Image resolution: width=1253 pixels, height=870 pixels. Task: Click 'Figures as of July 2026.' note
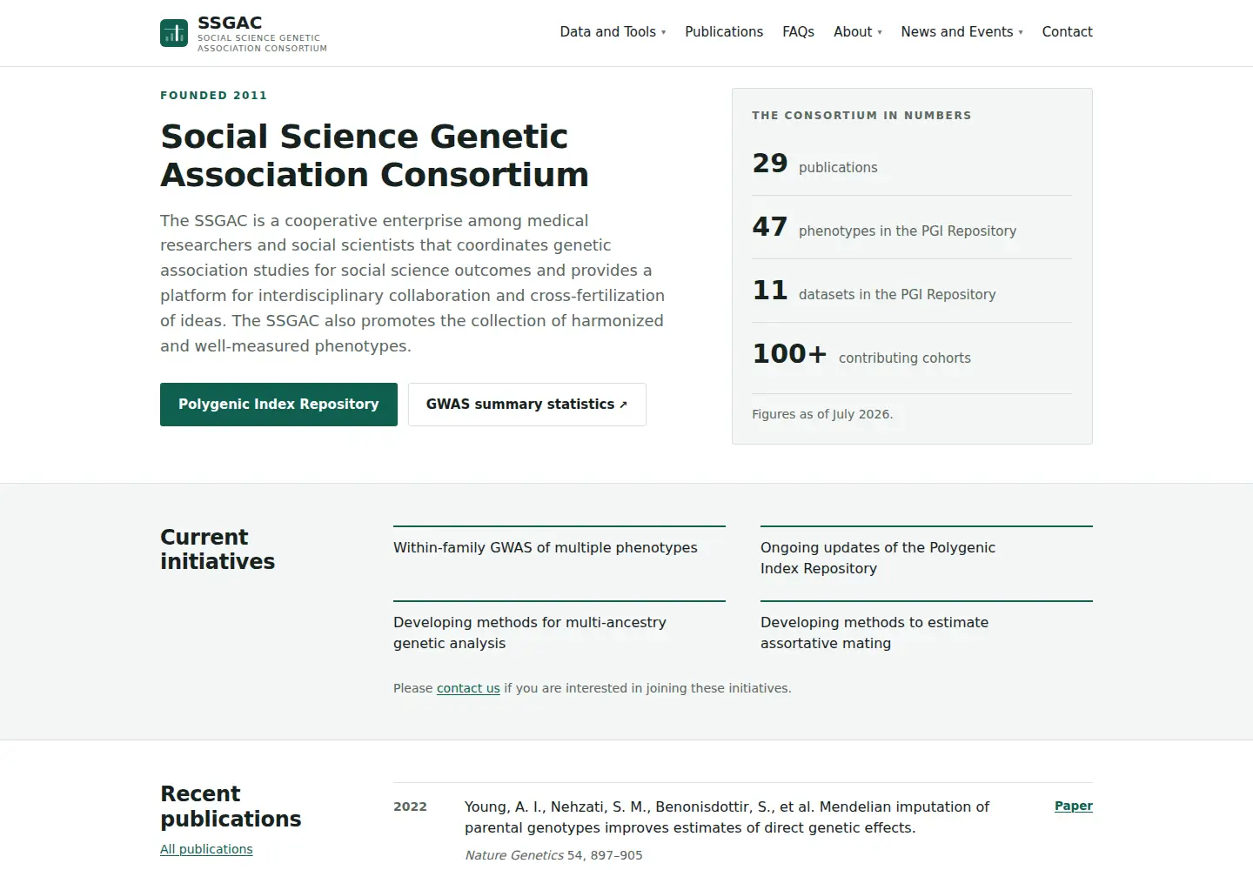(822, 414)
